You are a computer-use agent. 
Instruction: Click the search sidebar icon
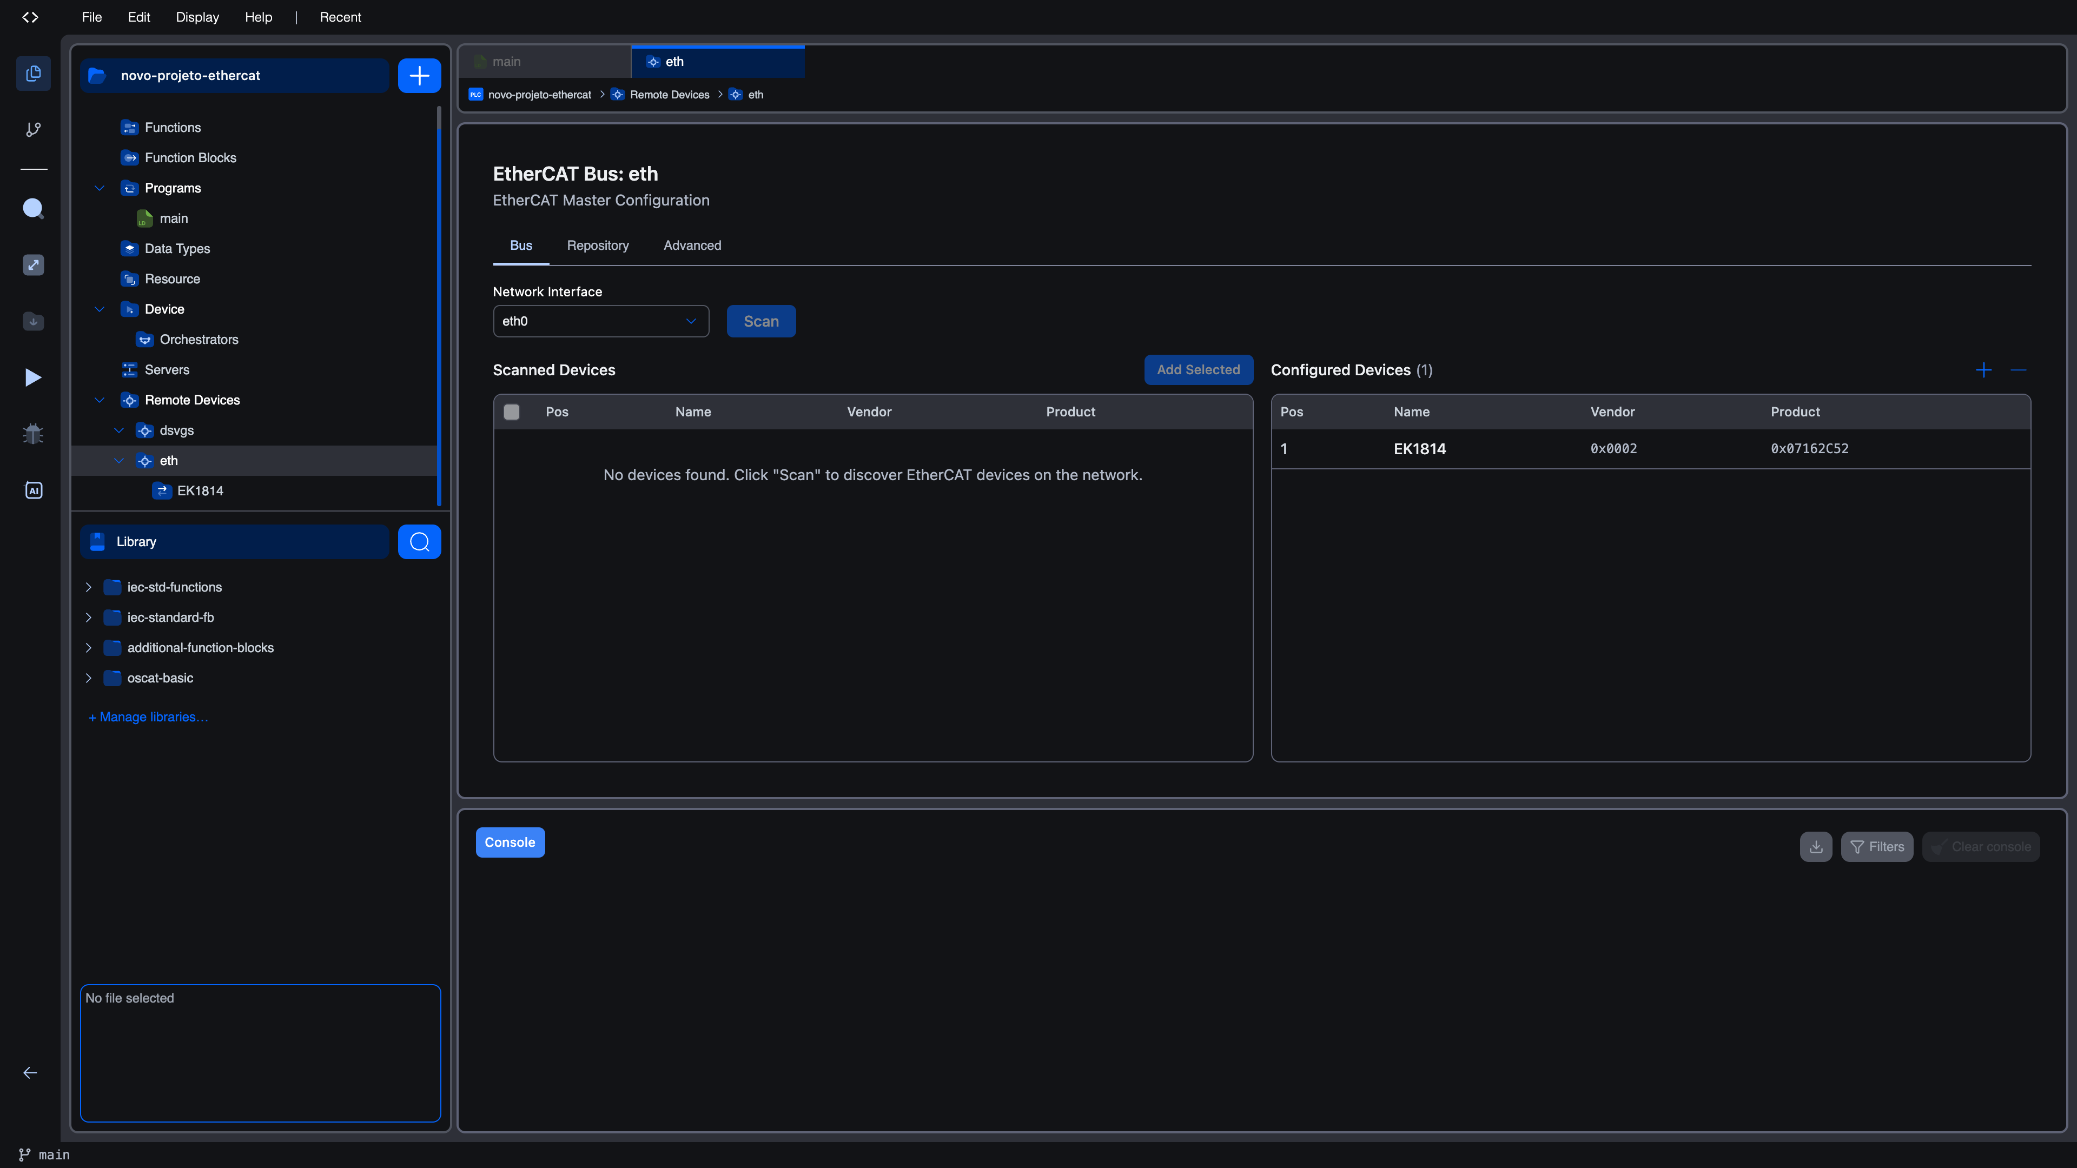pos(33,209)
